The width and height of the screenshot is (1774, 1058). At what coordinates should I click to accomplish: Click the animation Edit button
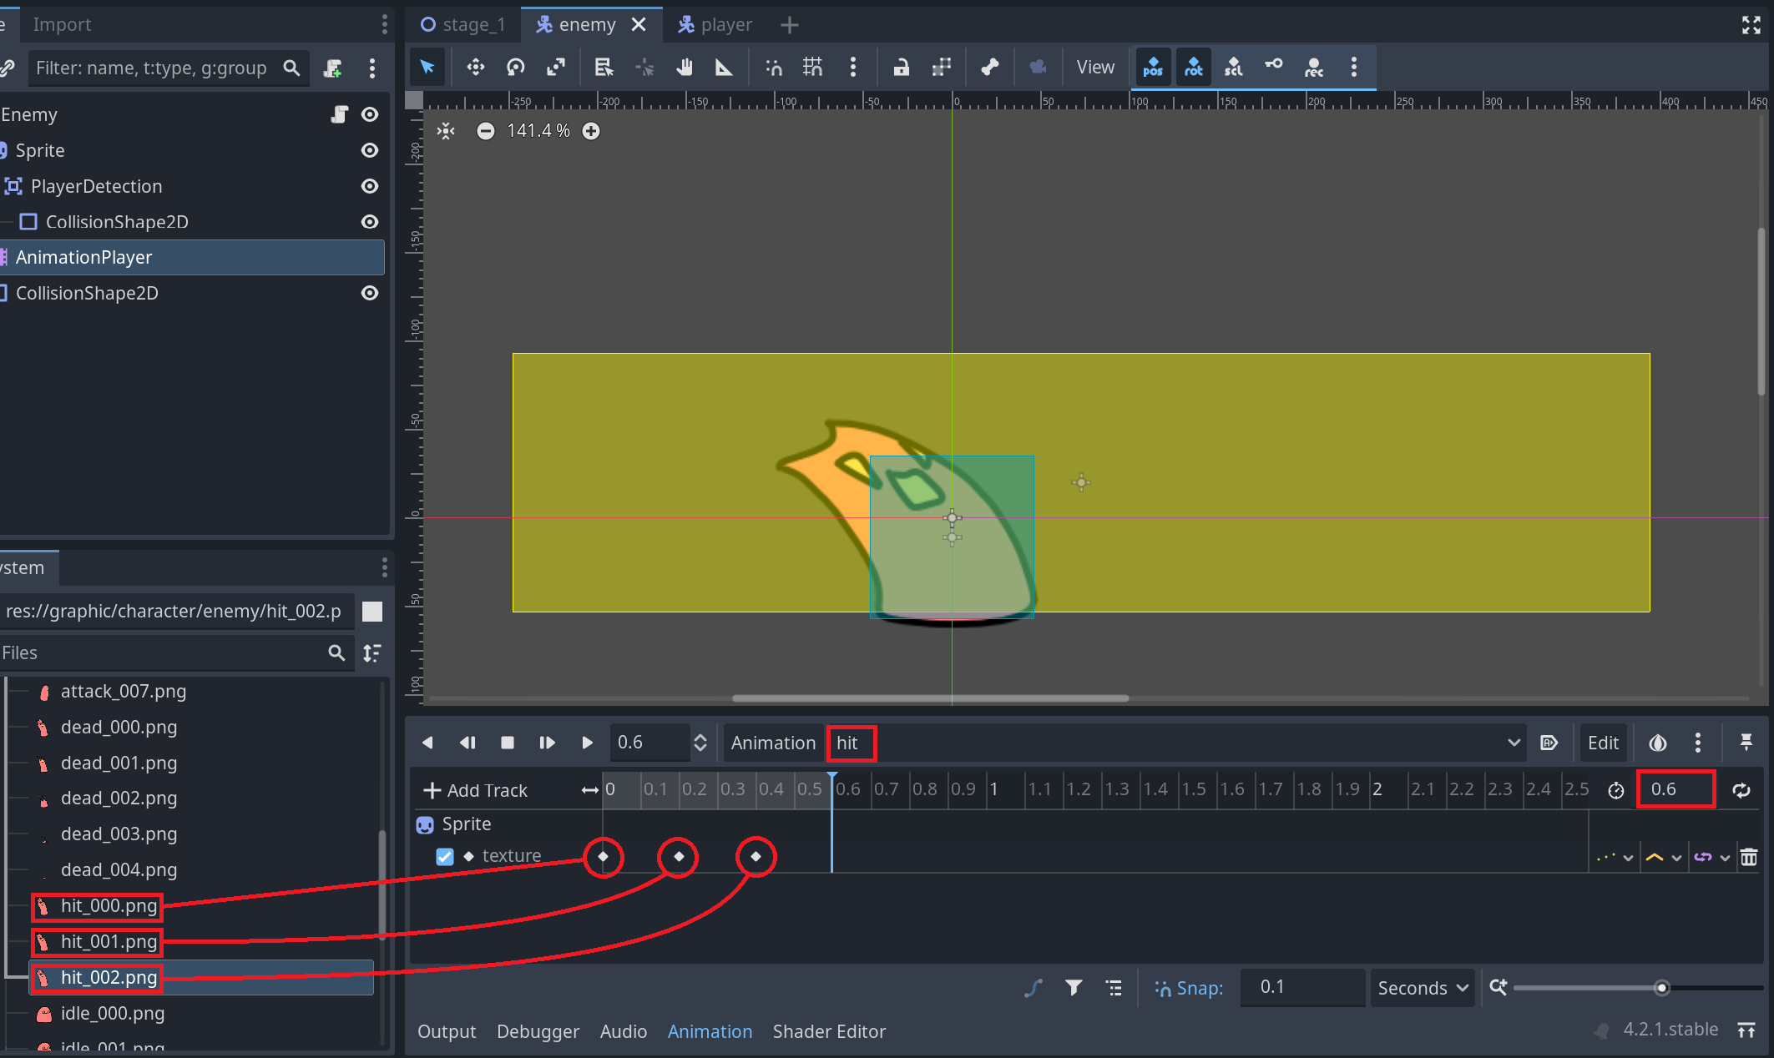point(1602,743)
